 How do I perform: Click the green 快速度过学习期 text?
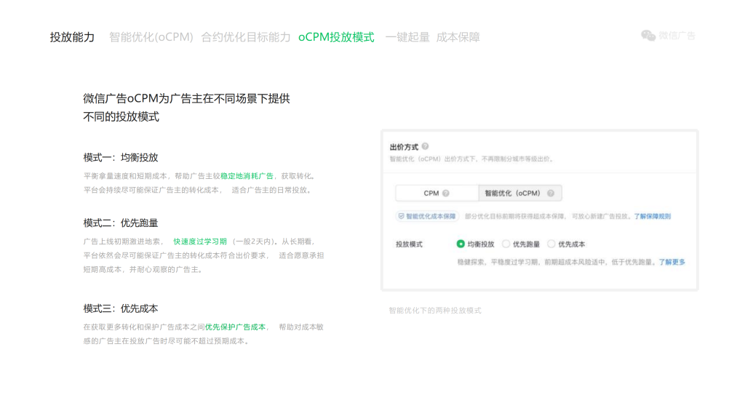[x=200, y=242]
